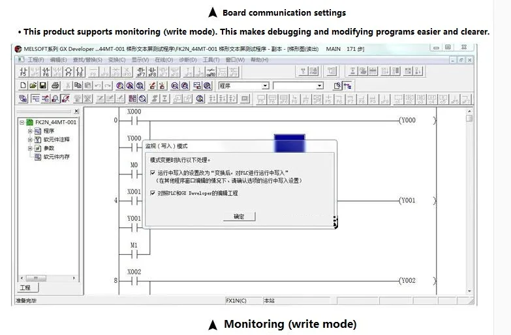Click the FK2N_44MT-001 project root icon
Screen dimensions: 511x335
[29, 122]
